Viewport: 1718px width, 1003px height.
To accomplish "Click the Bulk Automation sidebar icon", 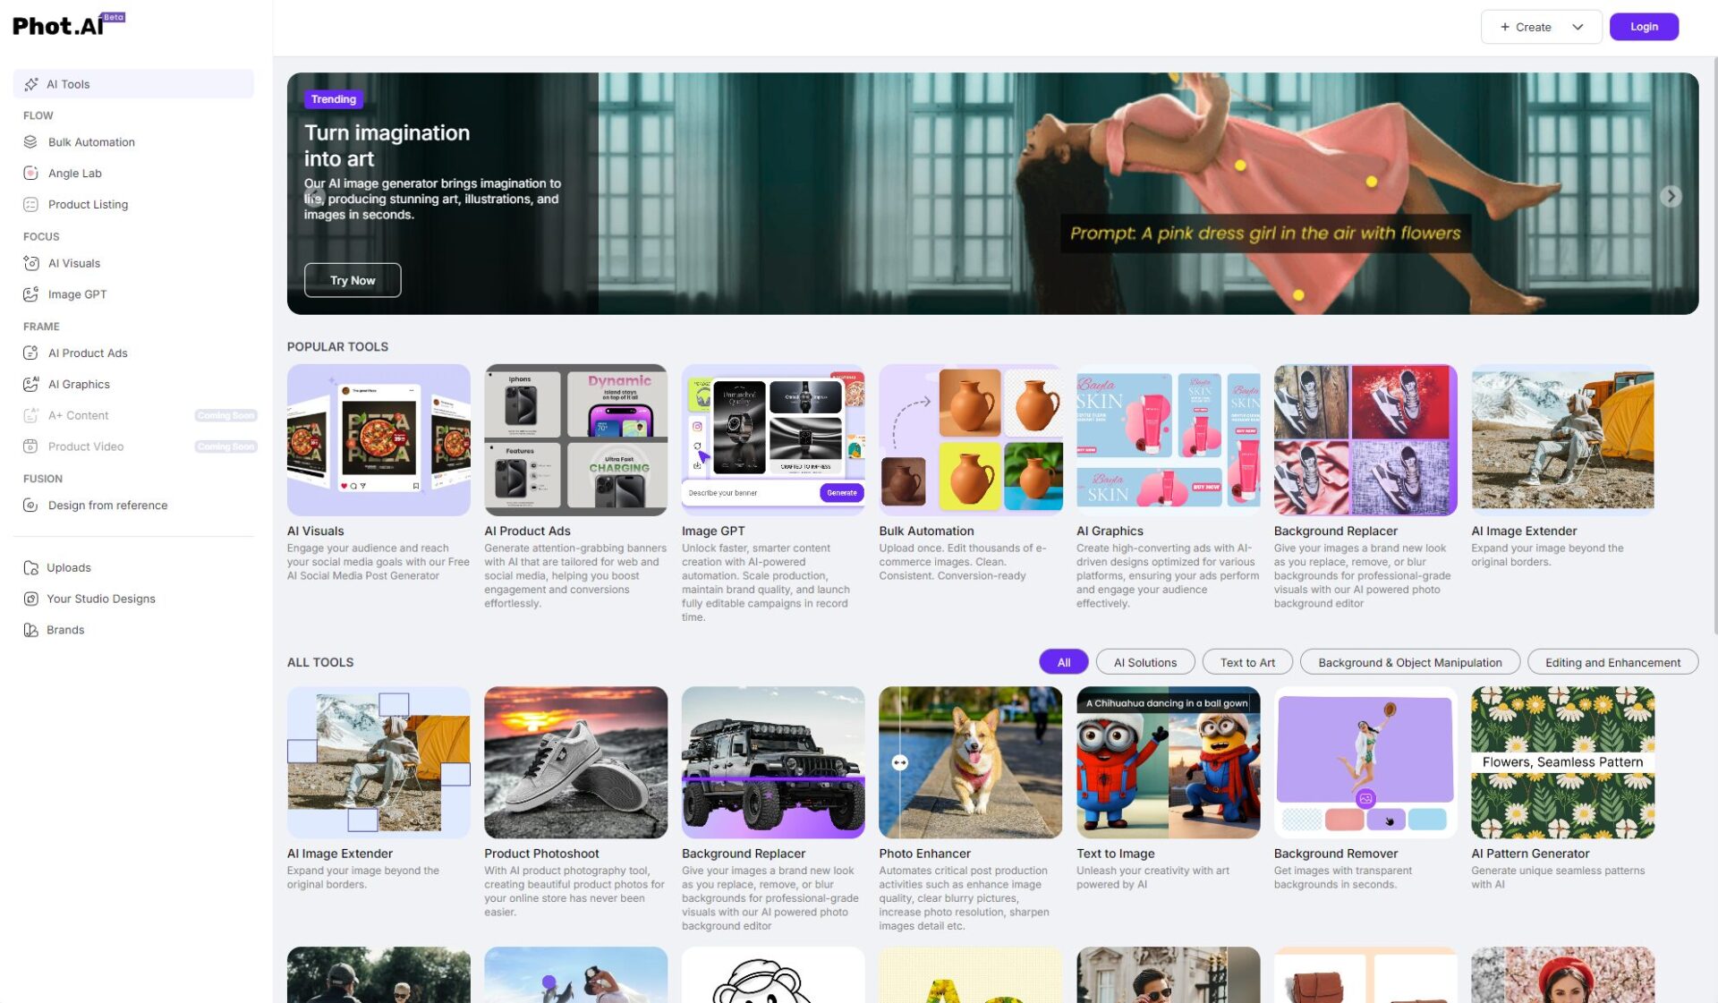I will 30,142.
